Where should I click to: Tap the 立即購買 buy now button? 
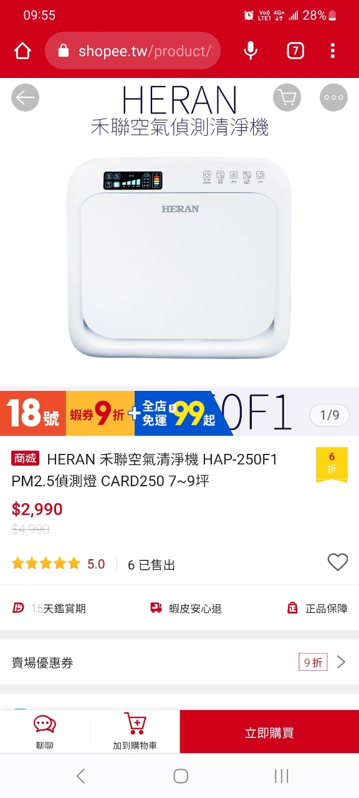tap(269, 732)
